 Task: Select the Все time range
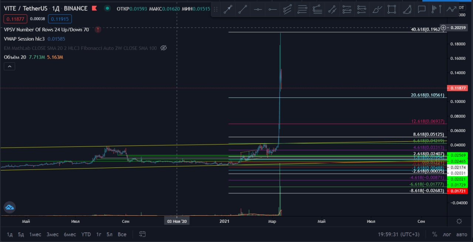click(122, 234)
